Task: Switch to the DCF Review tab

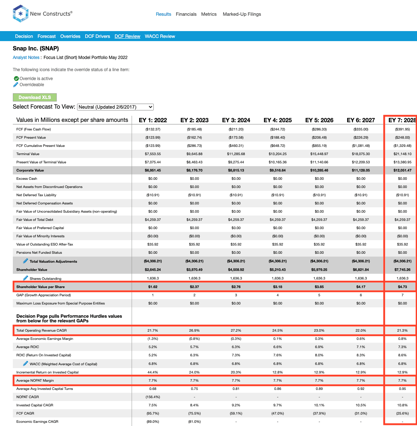Action: [127, 36]
